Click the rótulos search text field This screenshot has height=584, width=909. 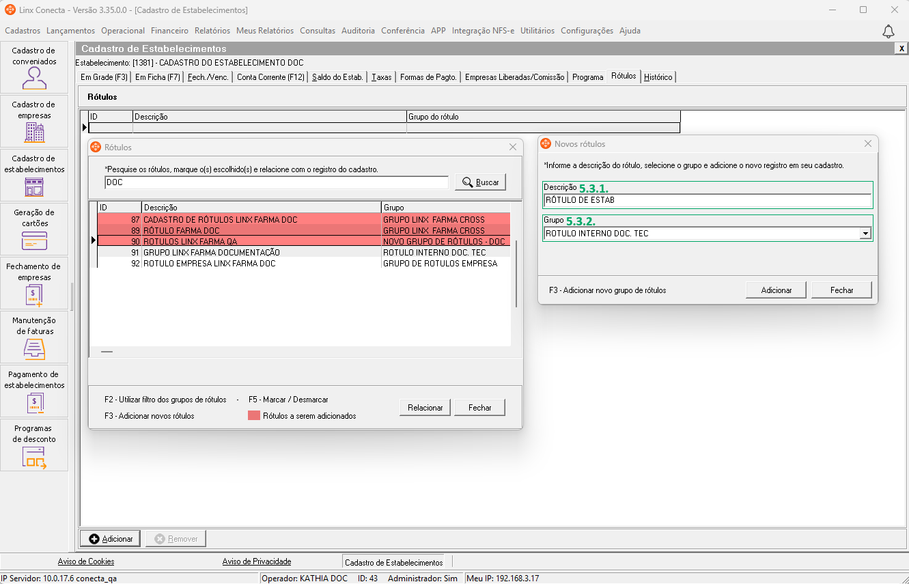[x=277, y=182]
